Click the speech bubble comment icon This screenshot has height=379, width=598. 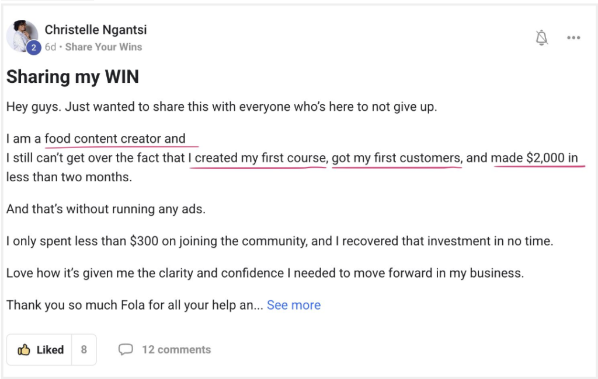(x=126, y=350)
